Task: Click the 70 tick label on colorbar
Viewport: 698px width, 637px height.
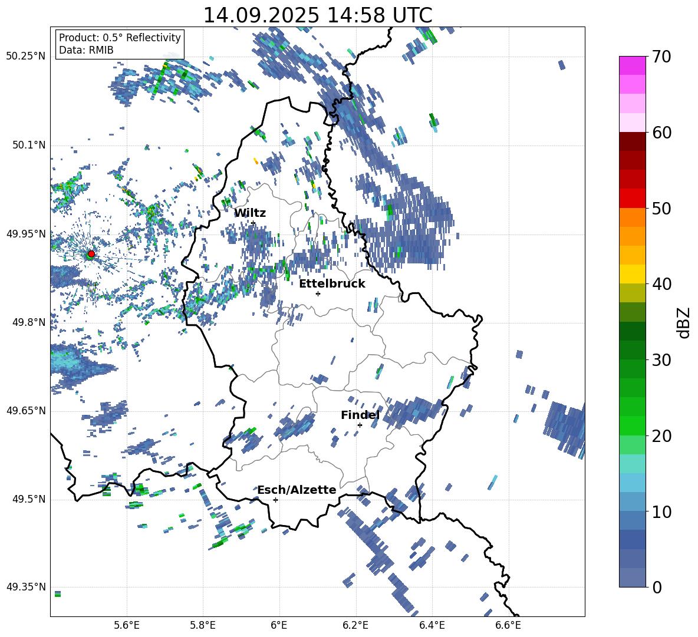Action: (x=663, y=57)
